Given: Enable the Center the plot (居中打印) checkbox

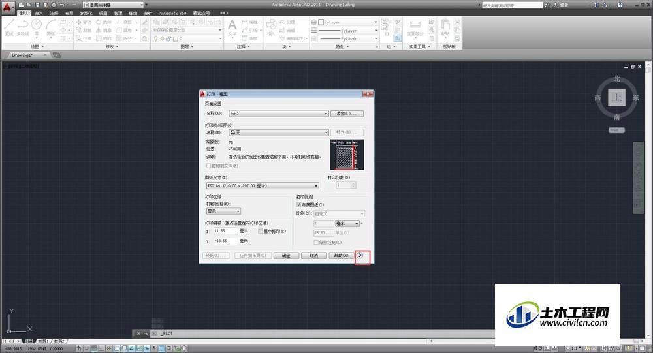Looking at the screenshot, I should click(261, 231).
